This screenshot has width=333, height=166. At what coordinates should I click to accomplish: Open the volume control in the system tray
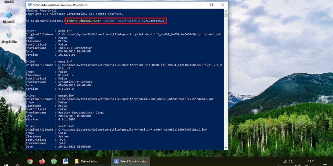(290, 161)
